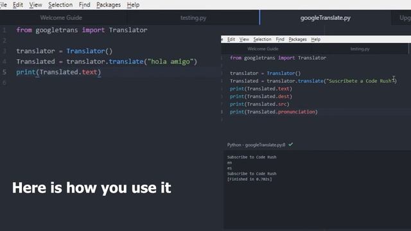Open the Find menu in main window
Screen dimensions: 411x231
(x=84, y=4)
